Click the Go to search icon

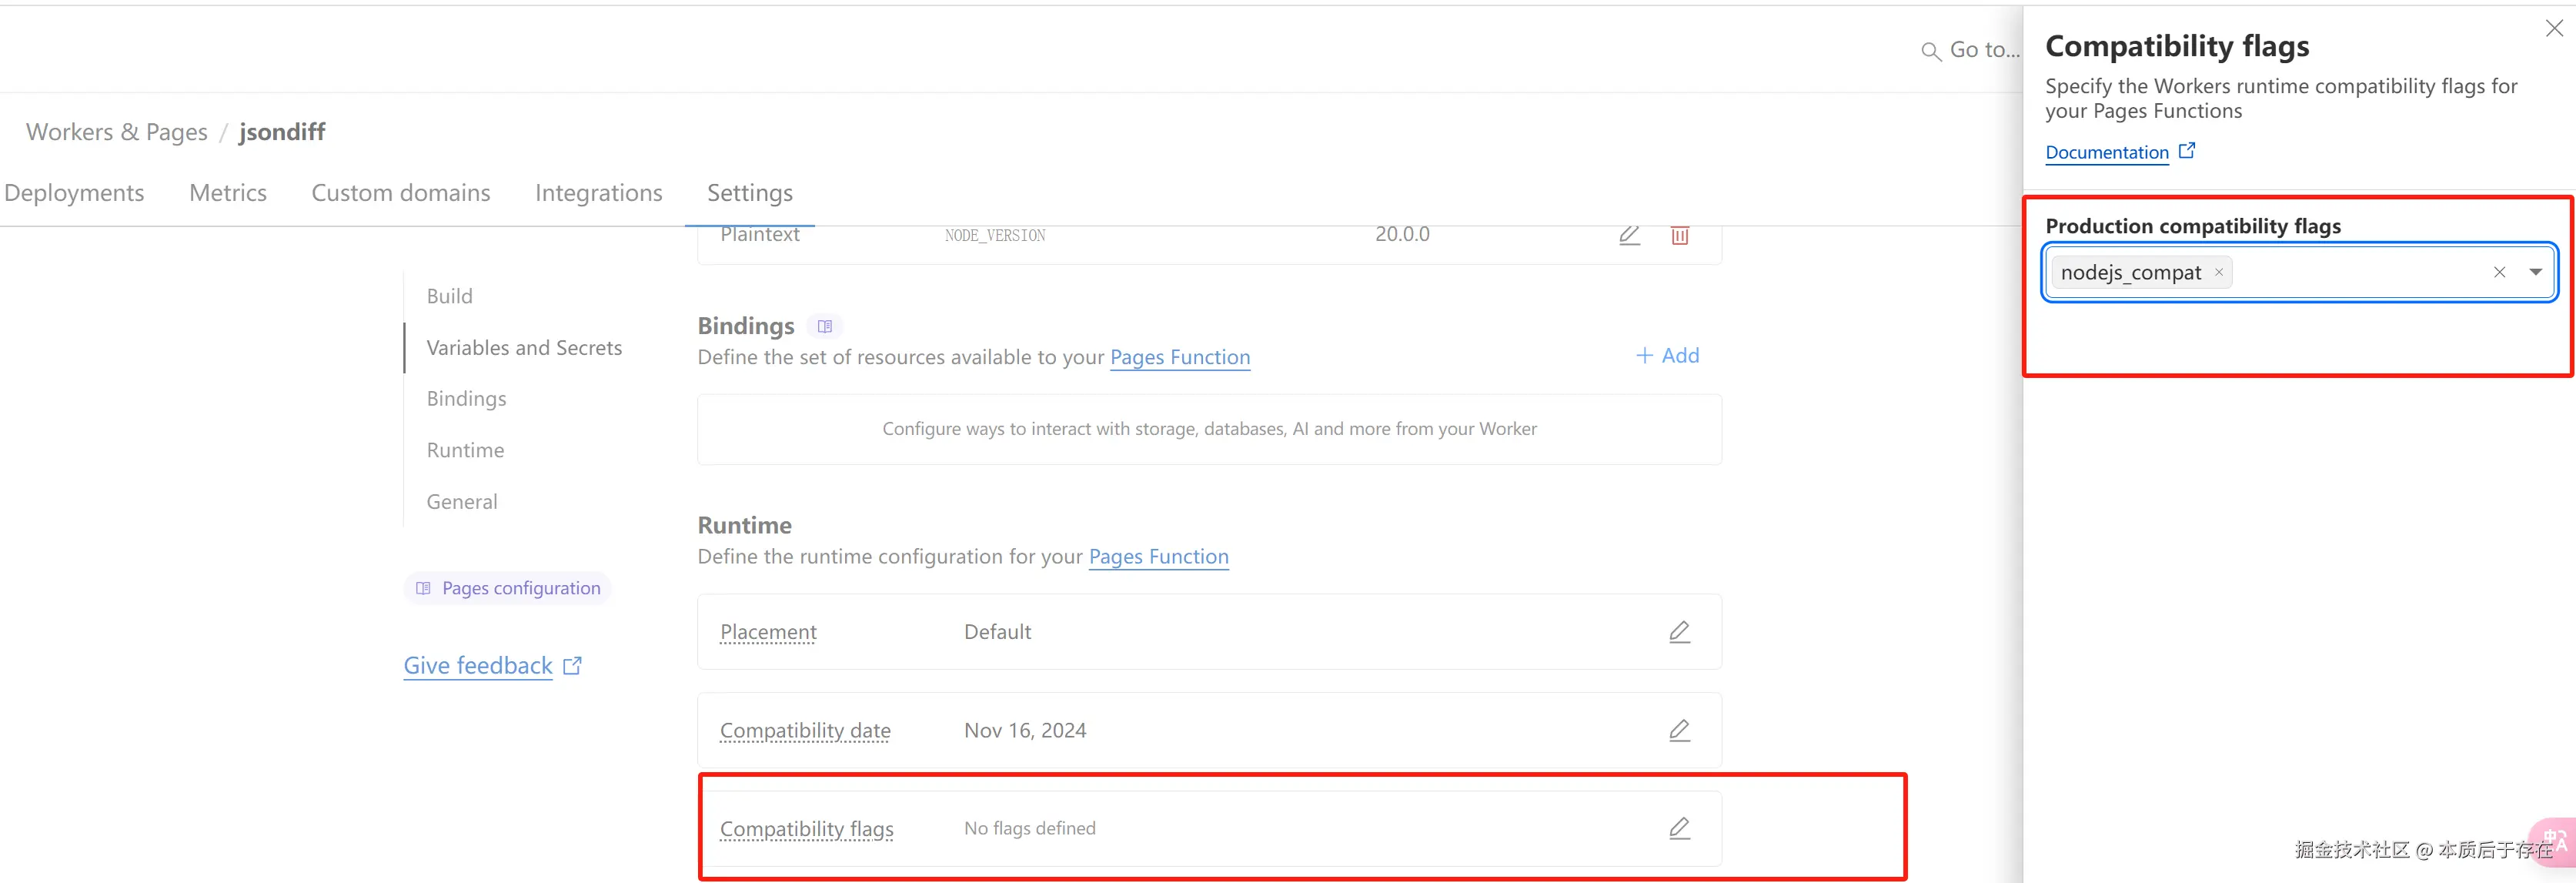point(1930,51)
